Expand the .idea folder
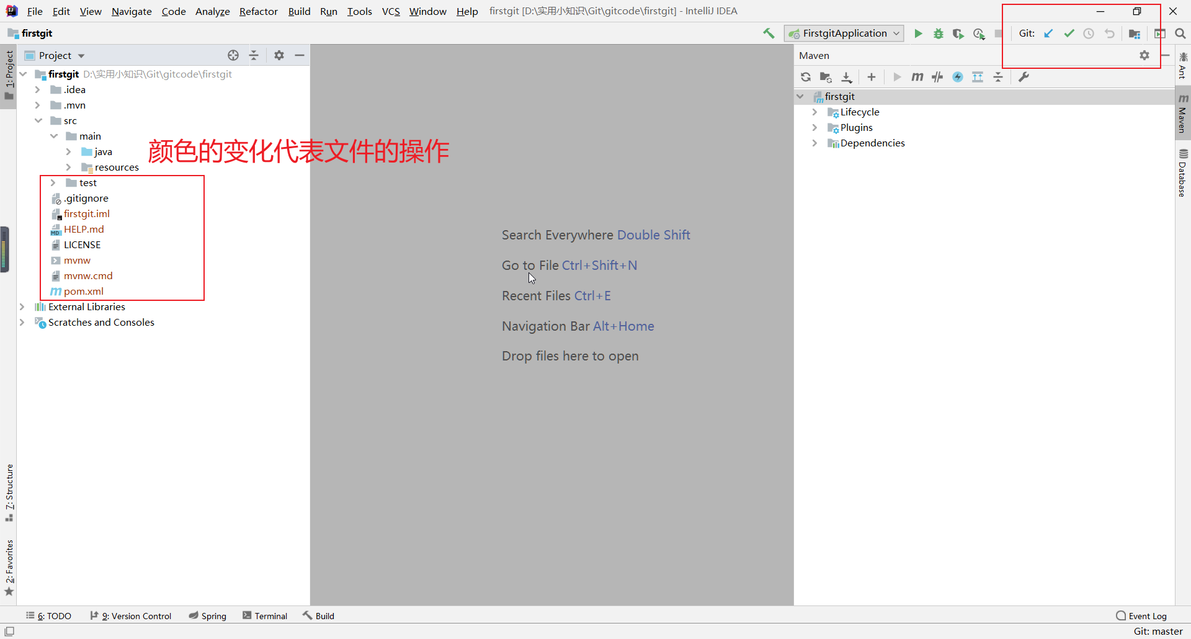1191x639 pixels. 38,89
